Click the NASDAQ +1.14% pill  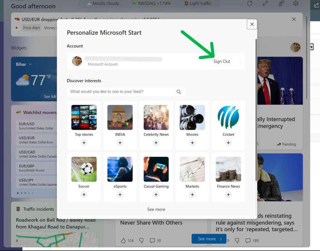[152, 3]
